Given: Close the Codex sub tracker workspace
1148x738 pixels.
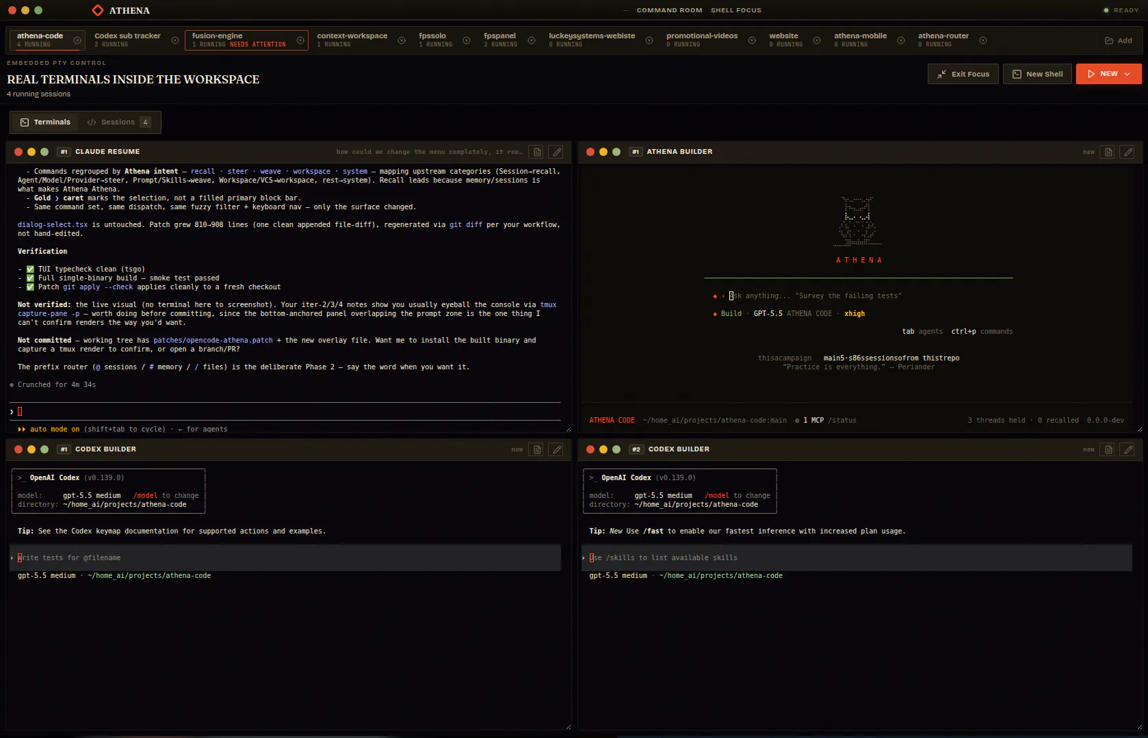Looking at the screenshot, I should pos(175,40).
